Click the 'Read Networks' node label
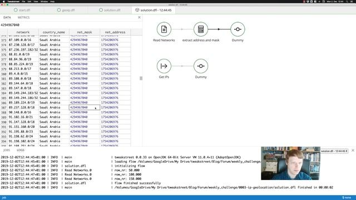 [x=164, y=40]
